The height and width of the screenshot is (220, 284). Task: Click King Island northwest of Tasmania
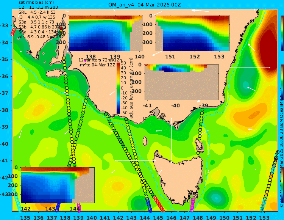[145, 141]
